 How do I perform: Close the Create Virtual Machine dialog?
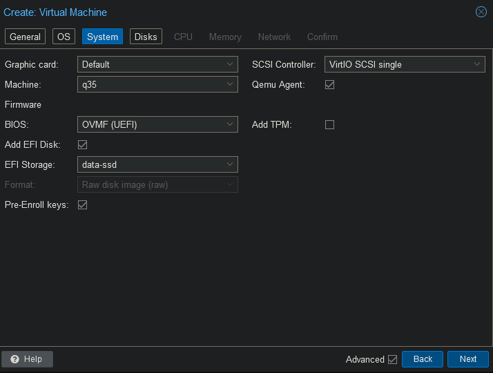(x=481, y=12)
